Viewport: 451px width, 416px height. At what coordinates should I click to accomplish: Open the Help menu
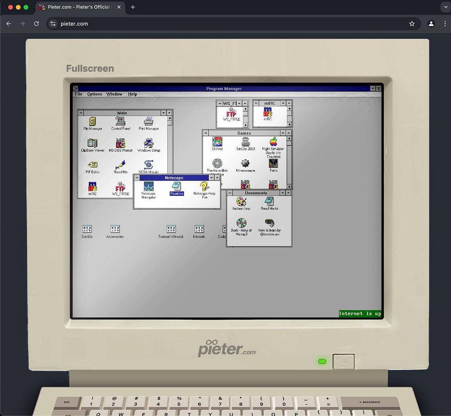(x=132, y=94)
